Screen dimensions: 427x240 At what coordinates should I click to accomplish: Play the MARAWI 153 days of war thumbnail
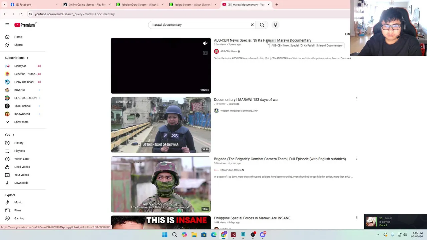point(161,125)
